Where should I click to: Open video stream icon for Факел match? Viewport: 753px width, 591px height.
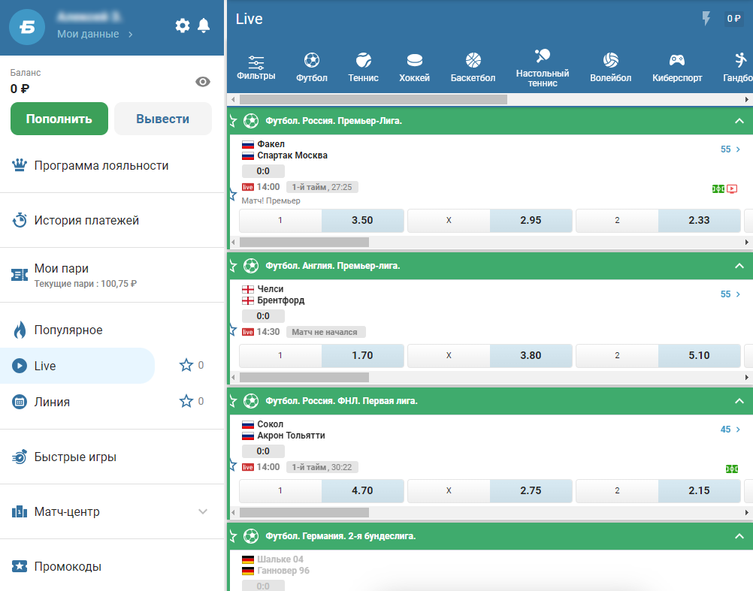732,189
